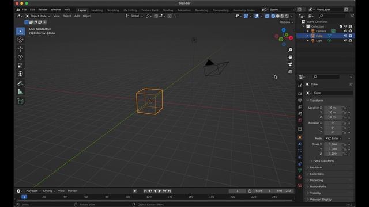Screen dimensions: 369x207
Task: Select the Annotate tool
Action: pyautogui.click(x=21, y=83)
